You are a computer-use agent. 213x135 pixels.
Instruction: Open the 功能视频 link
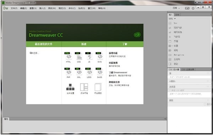click(x=113, y=63)
